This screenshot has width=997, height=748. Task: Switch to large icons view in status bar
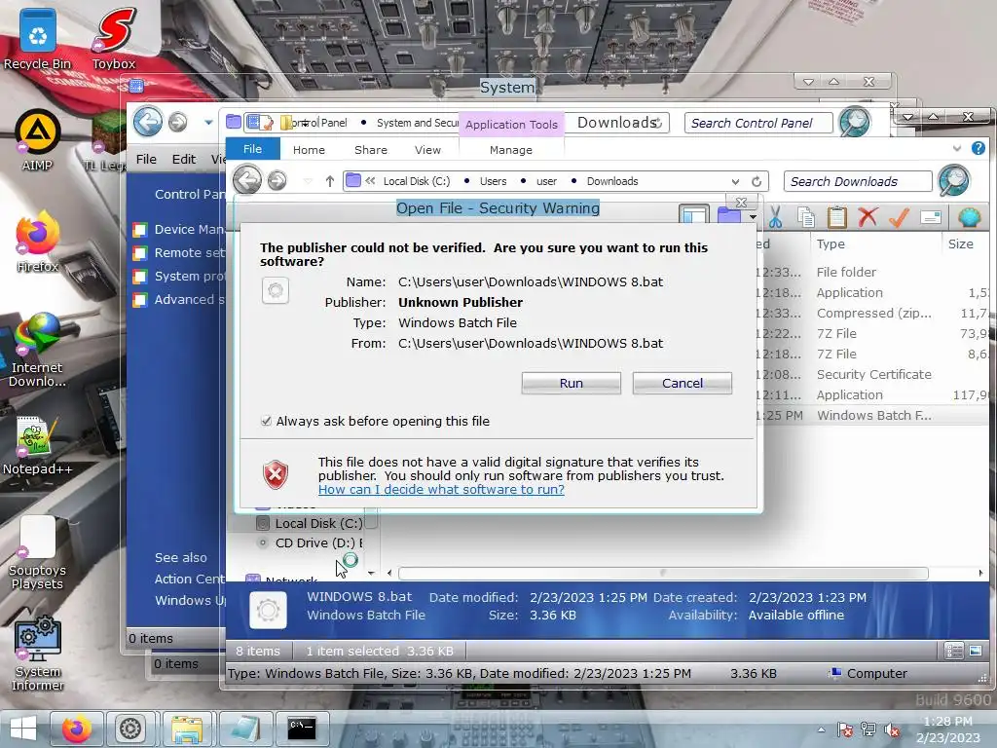976,650
